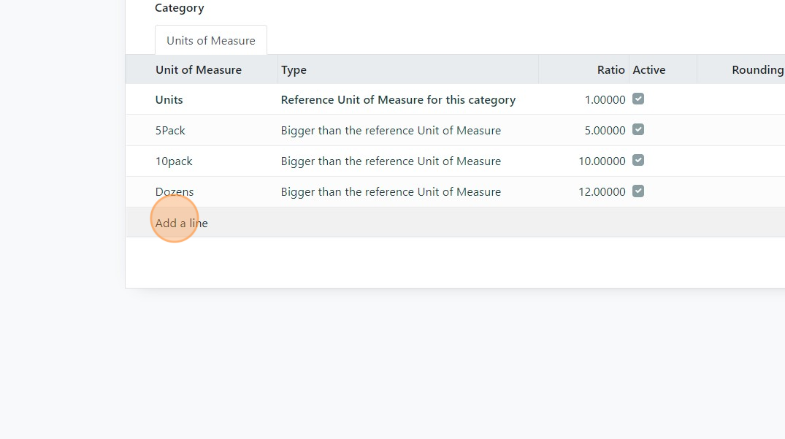785x439 pixels.
Task: Select the 10pack unit name cell
Action: pyautogui.click(x=174, y=161)
